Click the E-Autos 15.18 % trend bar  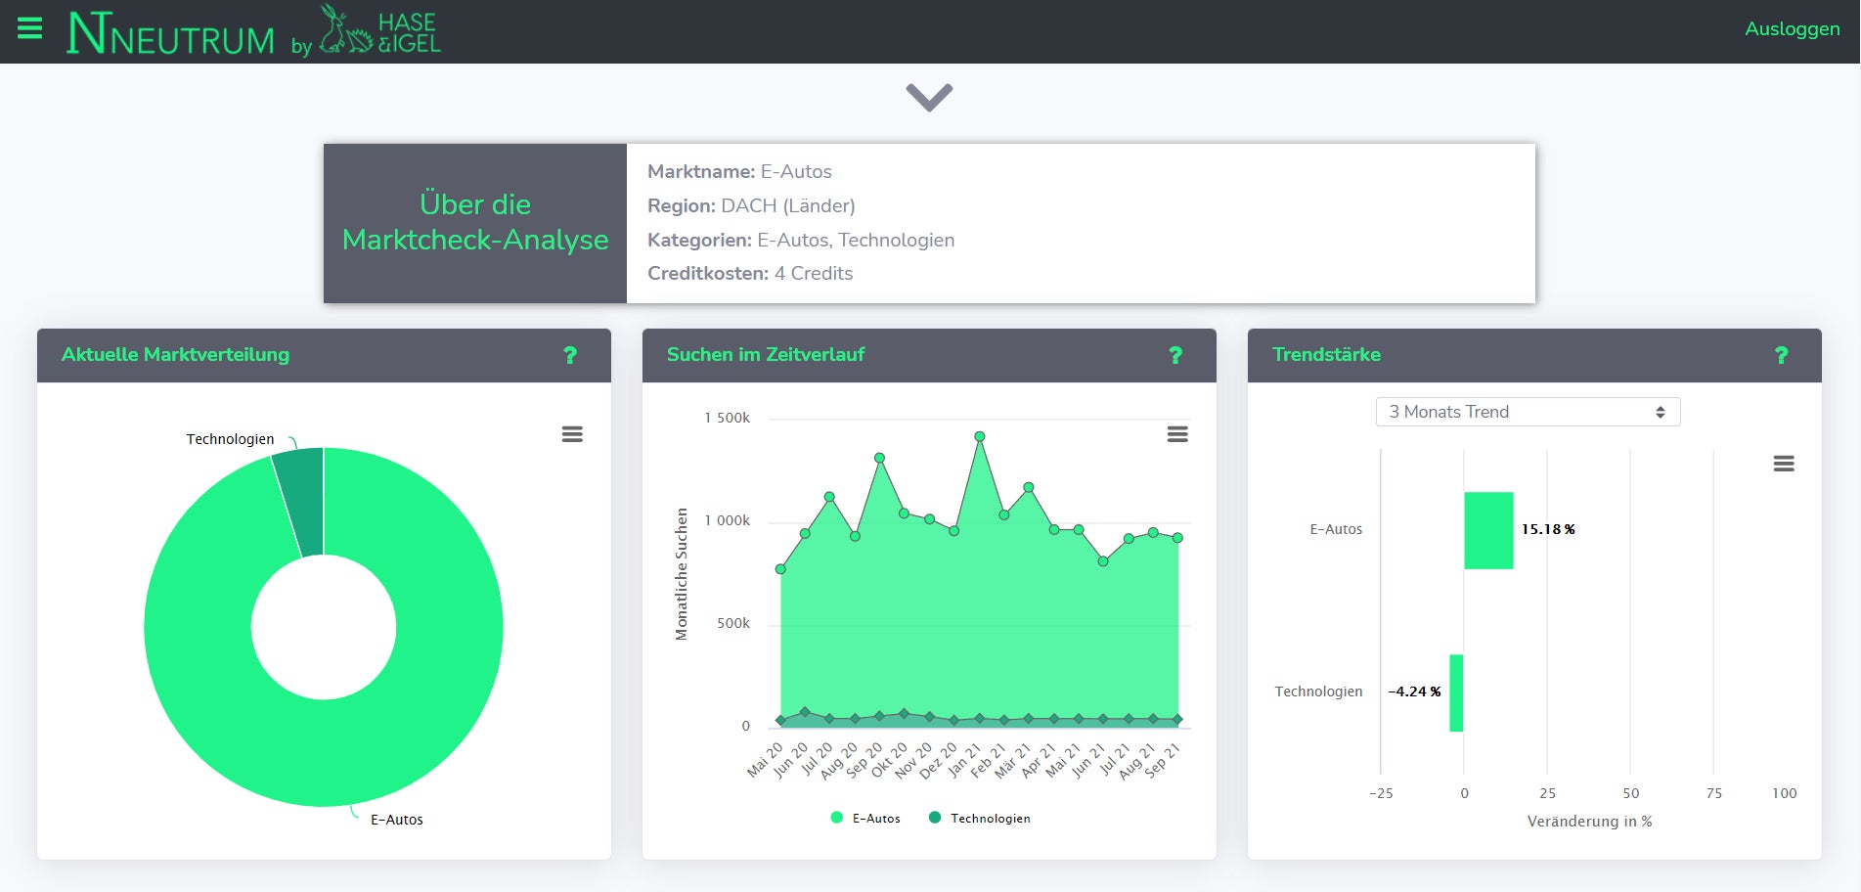tap(1488, 530)
